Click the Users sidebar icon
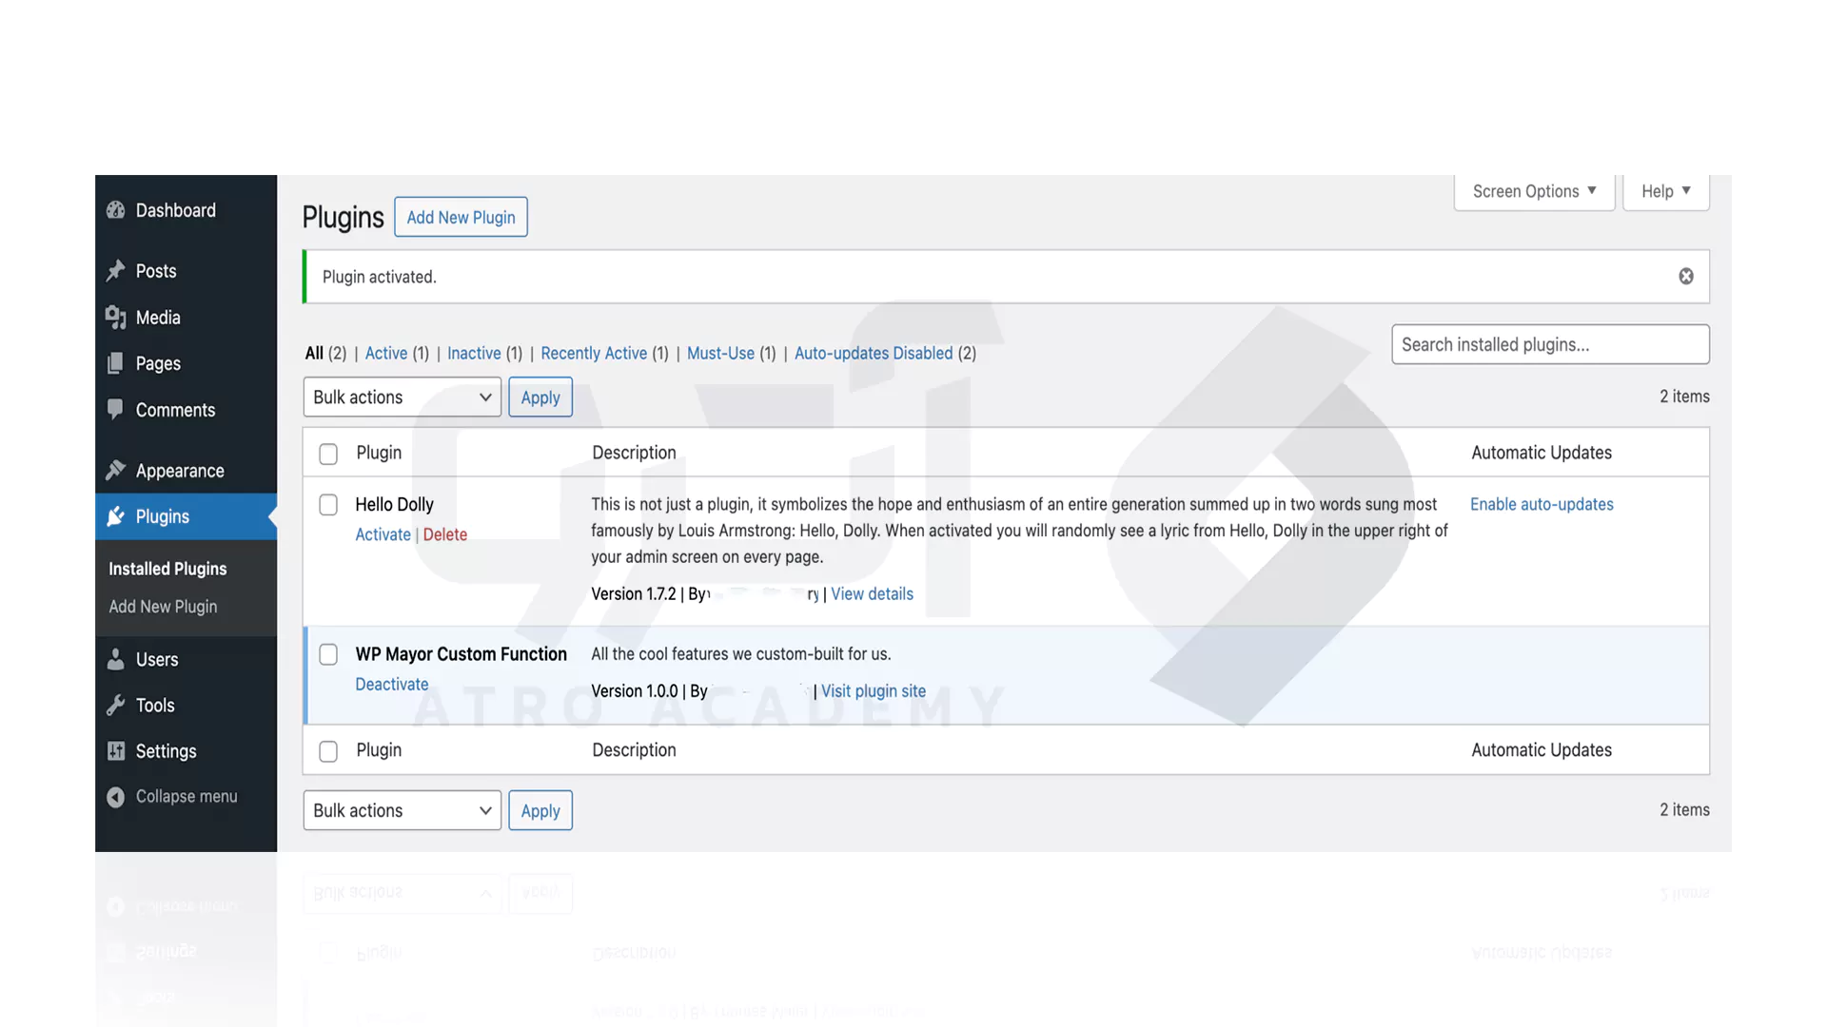 tap(117, 658)
